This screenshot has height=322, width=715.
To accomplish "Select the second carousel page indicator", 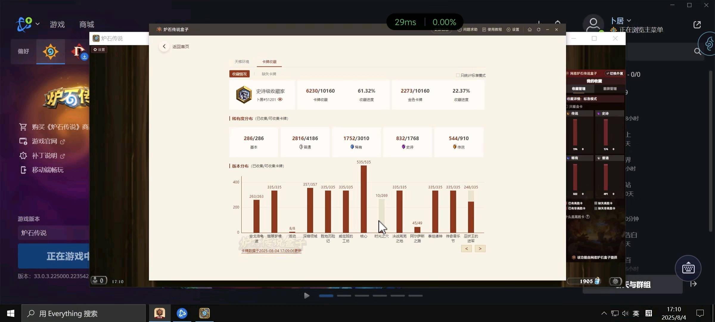I will 344,296.
